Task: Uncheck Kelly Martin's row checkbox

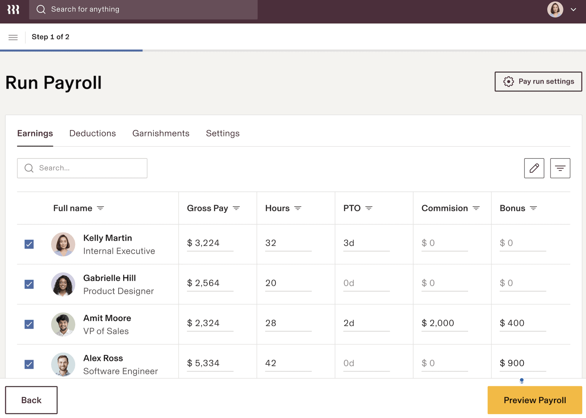Action: [29, 244]
